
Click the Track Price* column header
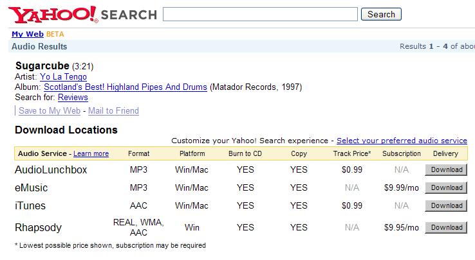352,153
